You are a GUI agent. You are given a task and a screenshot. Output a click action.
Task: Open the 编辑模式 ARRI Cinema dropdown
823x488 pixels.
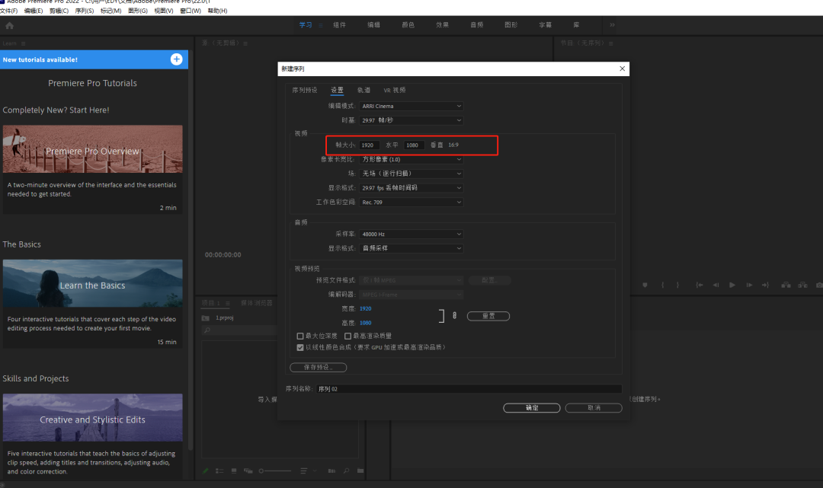pos(411,106)
